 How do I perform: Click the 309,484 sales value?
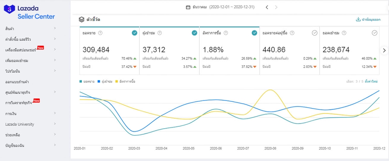96,50
